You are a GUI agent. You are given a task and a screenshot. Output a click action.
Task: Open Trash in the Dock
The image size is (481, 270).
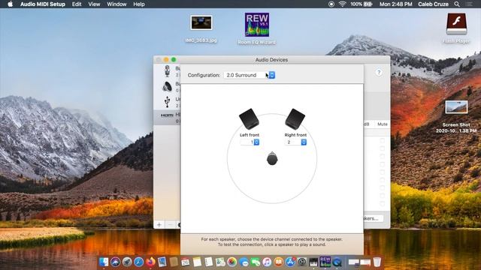coord(377,262)
